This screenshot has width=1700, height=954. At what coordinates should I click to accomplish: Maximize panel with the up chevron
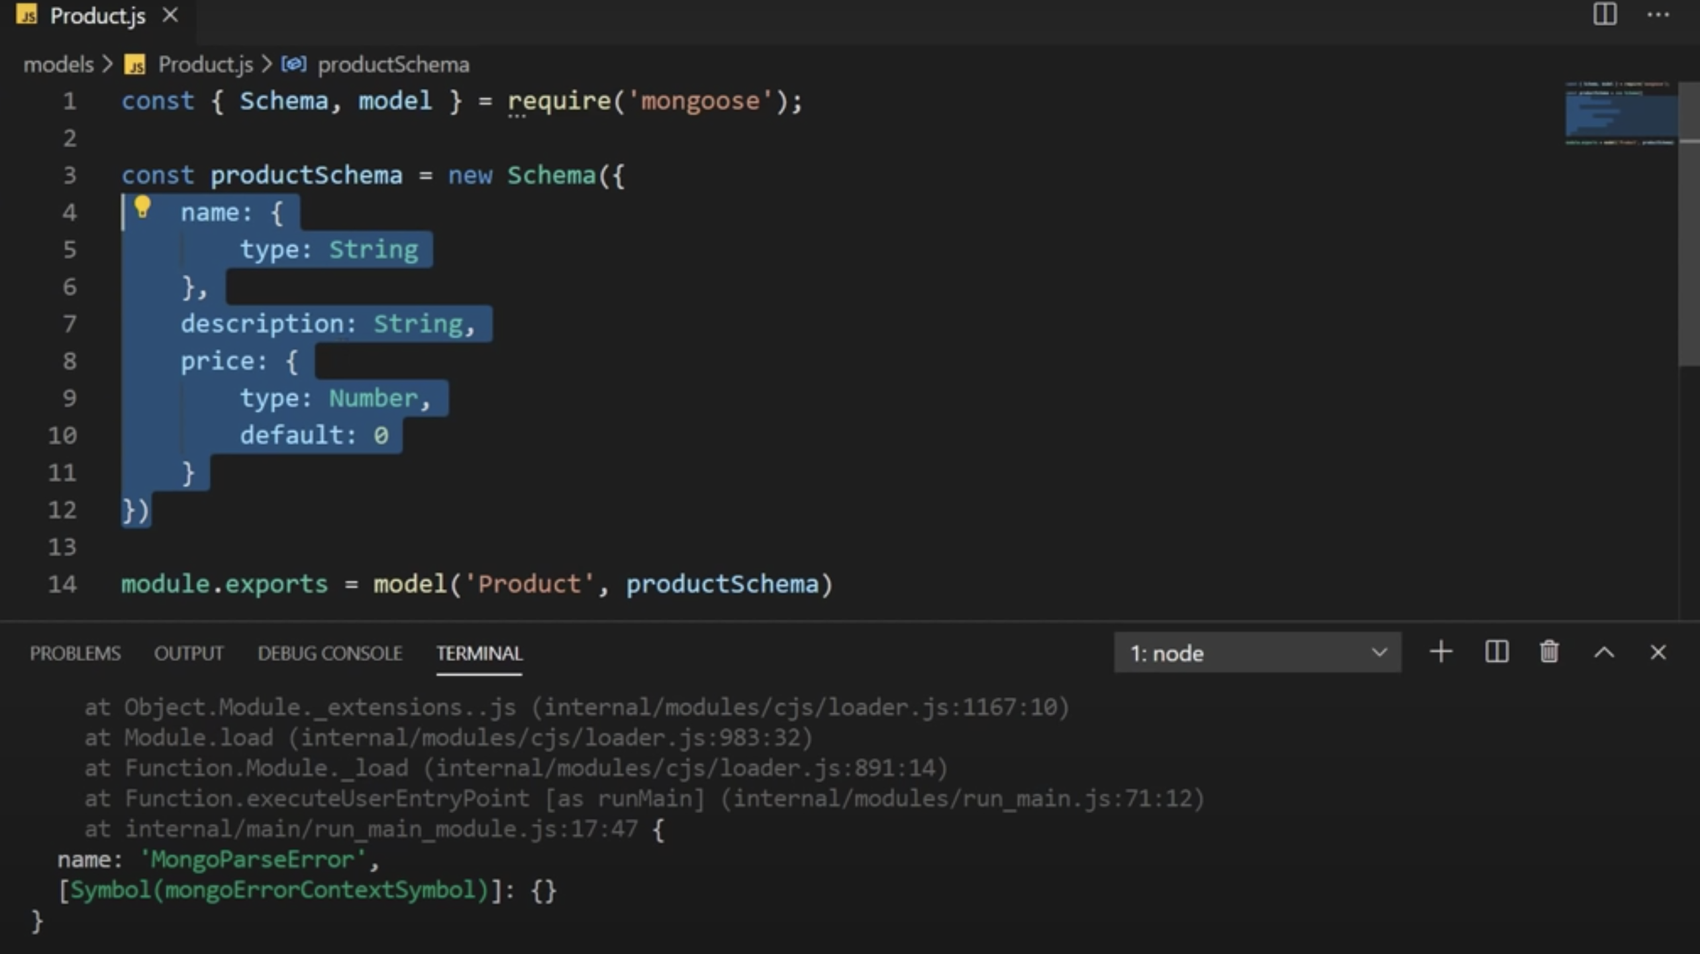point(1603,653)
